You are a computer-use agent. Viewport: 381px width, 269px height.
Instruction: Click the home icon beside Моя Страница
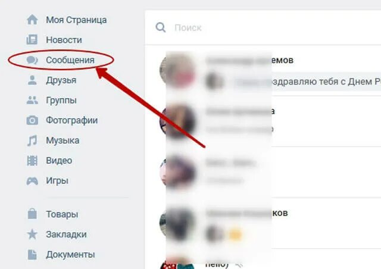point(32,20)
